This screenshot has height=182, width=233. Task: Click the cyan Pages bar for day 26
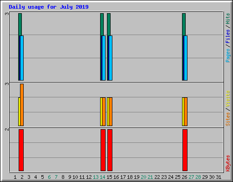(x=186, y=58)
